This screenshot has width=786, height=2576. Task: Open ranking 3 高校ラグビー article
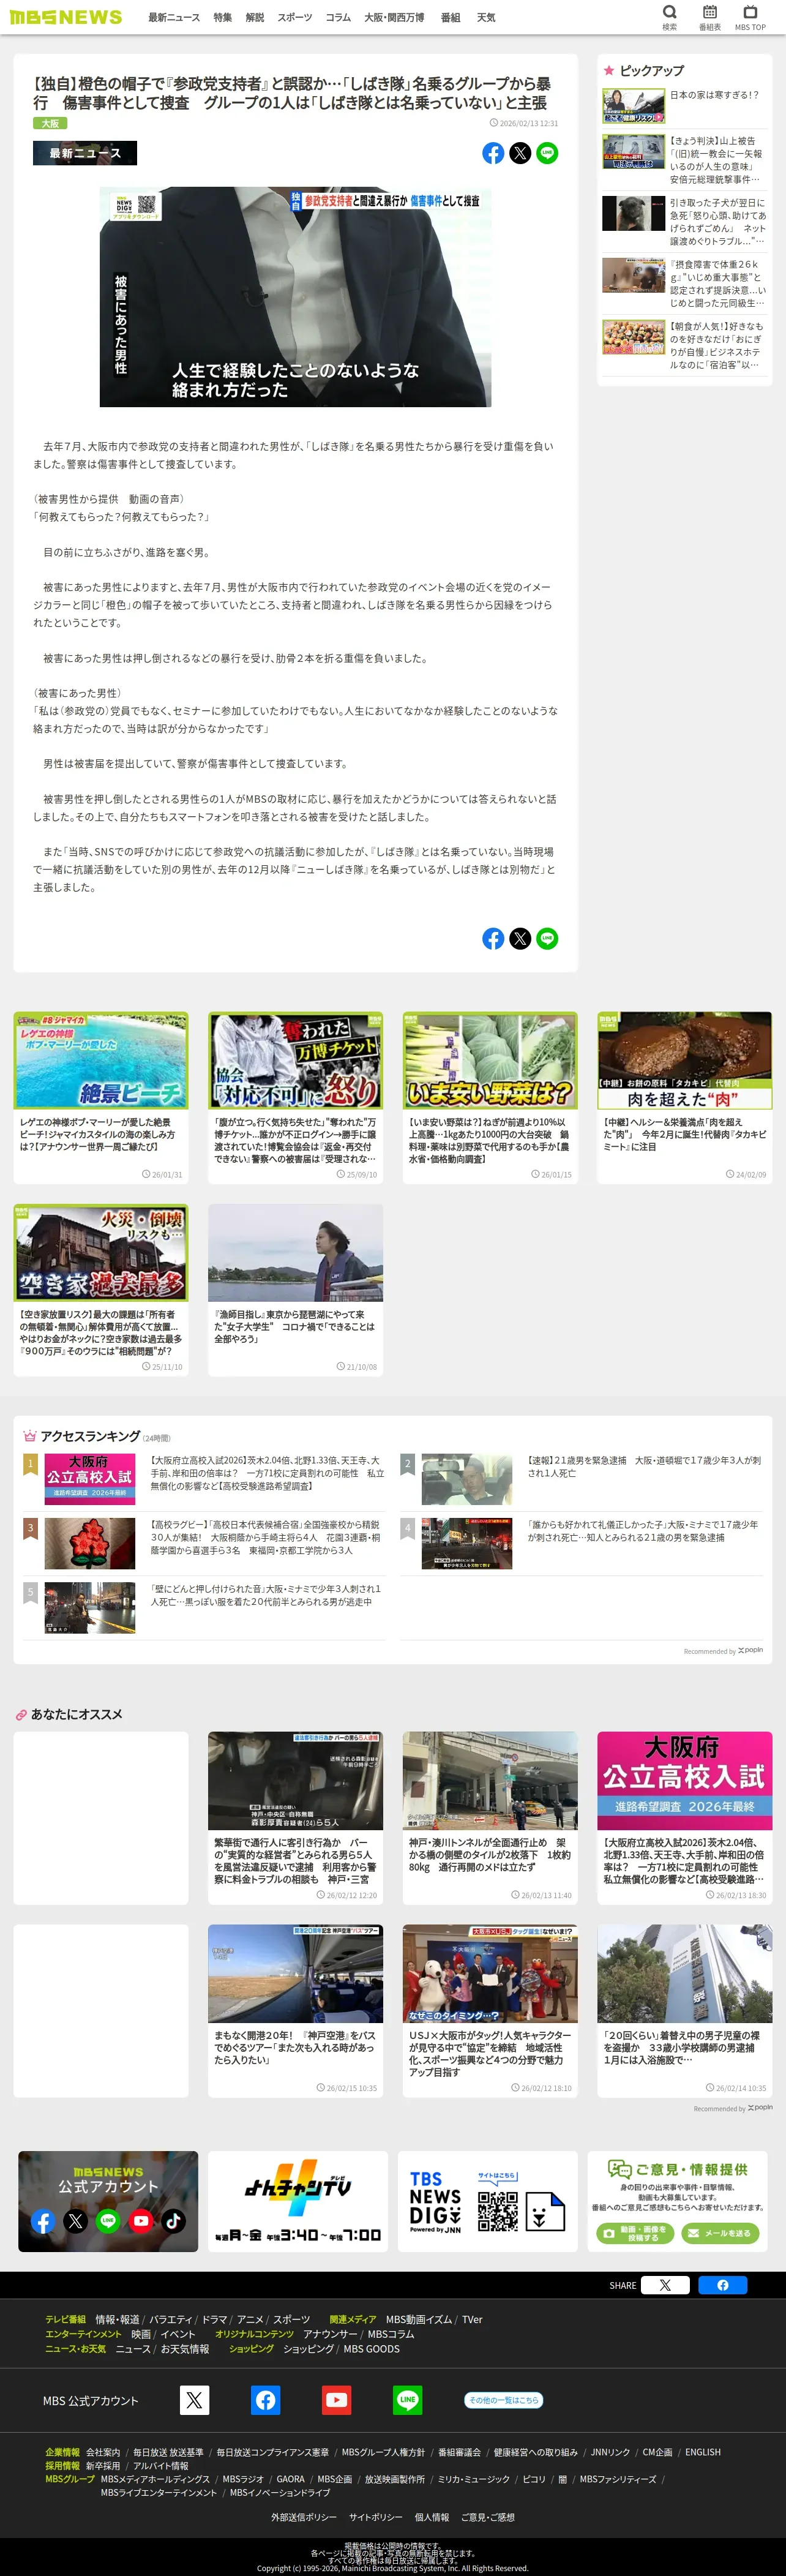pyautogui.click(x=204, y=1543)
